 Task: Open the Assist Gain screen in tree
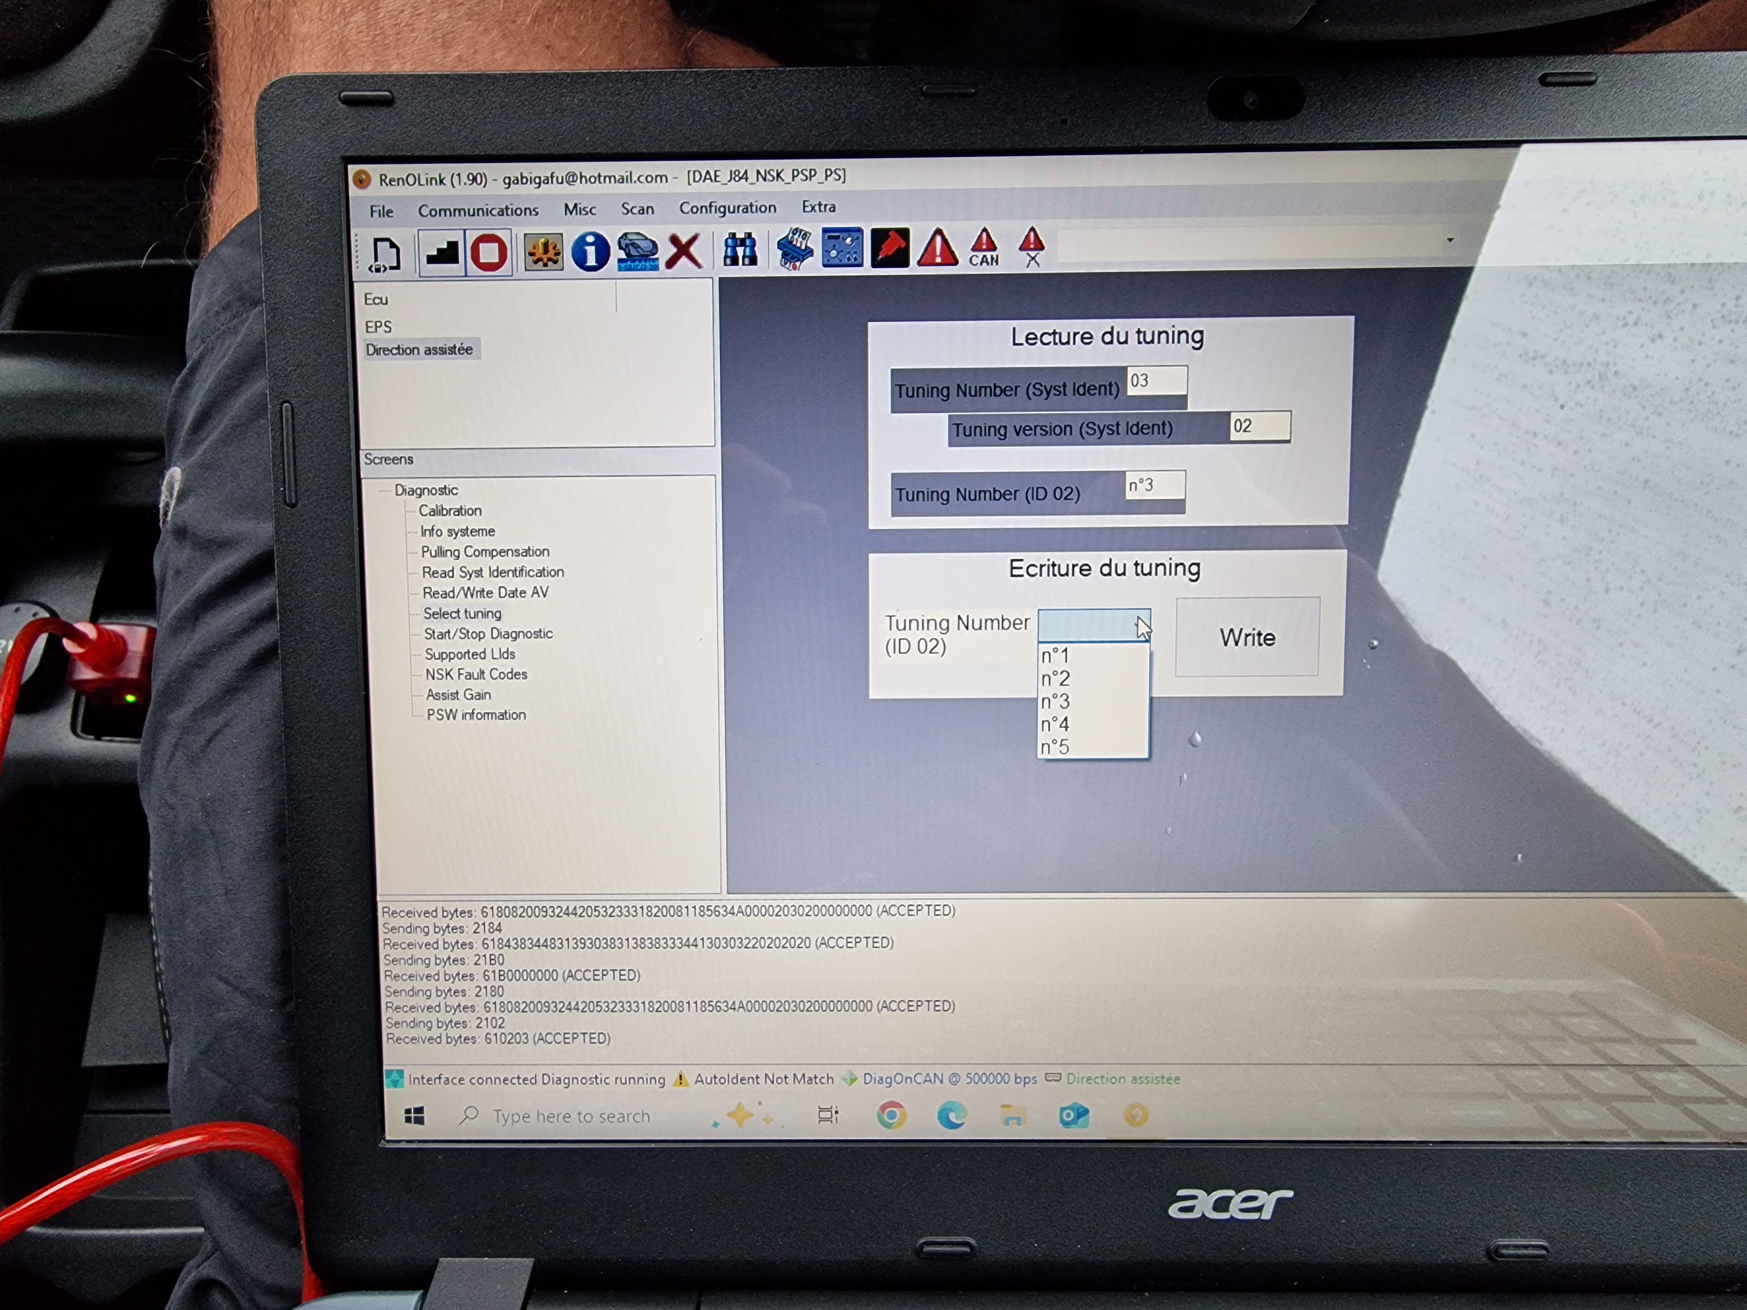(x=458, y=695)
